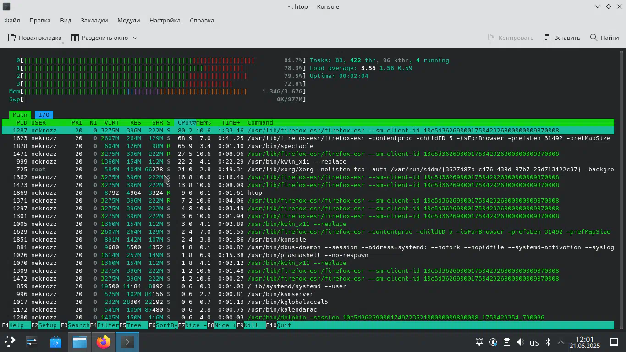Click the Копировать button
The image size is (626, 352).
pyautogui.click(x=511, y=38)
